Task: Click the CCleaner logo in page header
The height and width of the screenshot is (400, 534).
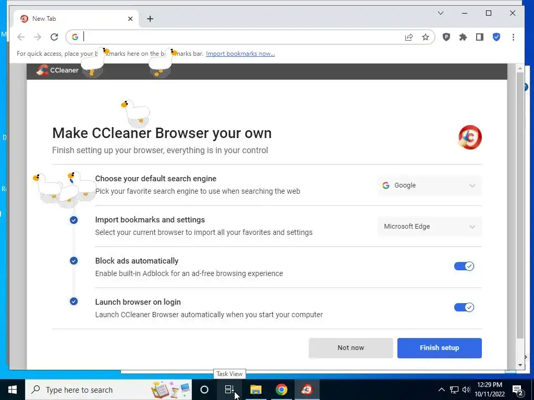Action: click(57, 70)
